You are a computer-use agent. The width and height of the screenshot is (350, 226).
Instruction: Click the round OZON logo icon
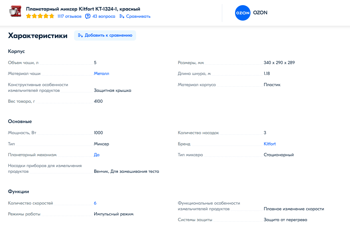click(243, 13)
